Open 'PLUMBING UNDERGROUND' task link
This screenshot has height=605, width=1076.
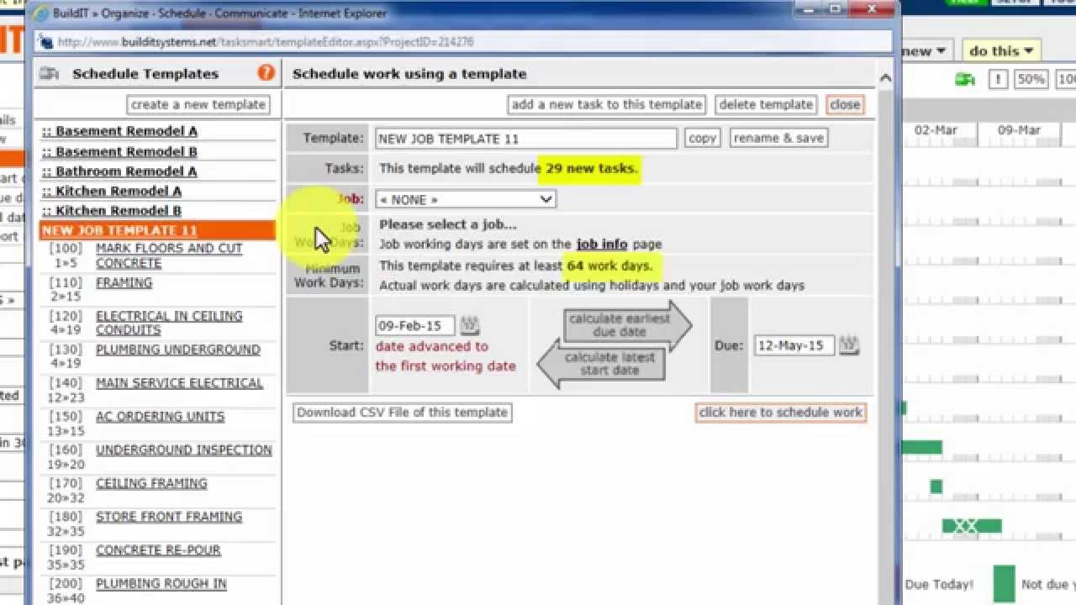178,350
